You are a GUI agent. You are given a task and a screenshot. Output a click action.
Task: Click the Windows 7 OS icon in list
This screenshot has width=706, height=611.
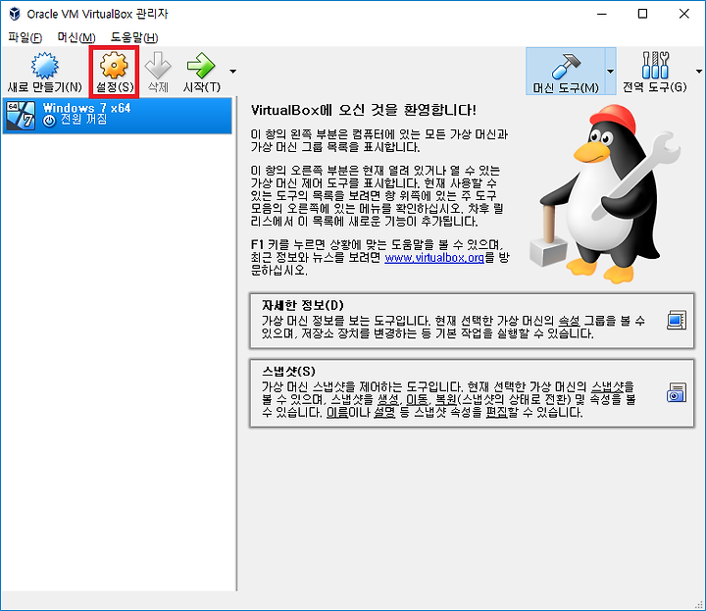[x=21, y=116]
